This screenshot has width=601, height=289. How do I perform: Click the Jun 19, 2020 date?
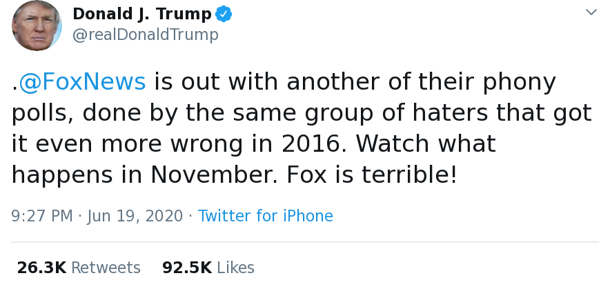(135, 216)
